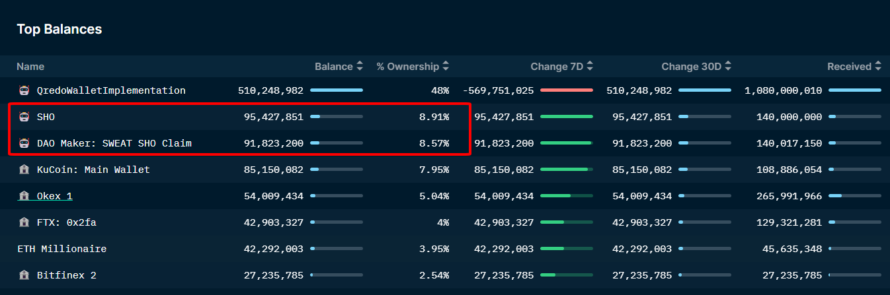
Task: Open the SHO wallet entry
Action: coord(46,117)
